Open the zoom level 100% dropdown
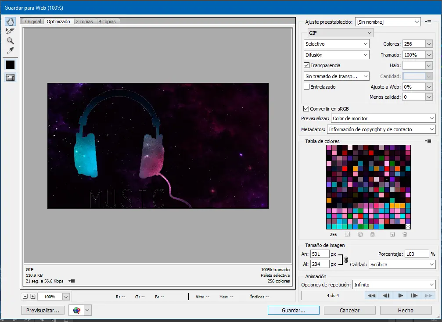442x322 pixels. [66, 297]
